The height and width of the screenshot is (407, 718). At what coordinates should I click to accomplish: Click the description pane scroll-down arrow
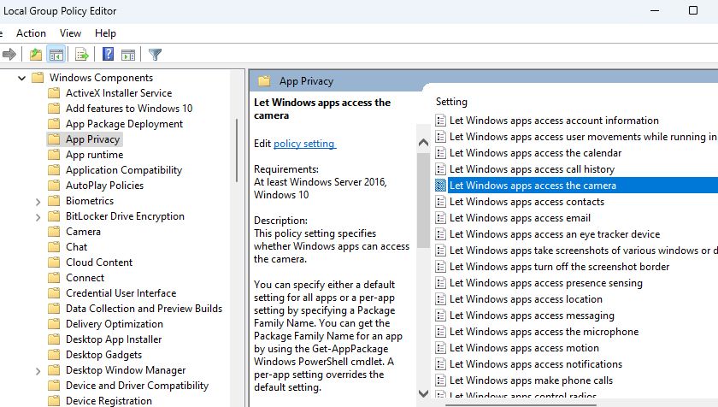click(x=423, y=394)
